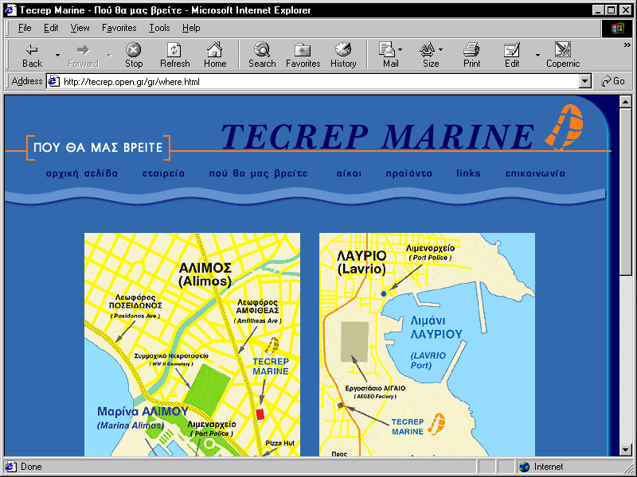Click the Go button

click(613, 81)
